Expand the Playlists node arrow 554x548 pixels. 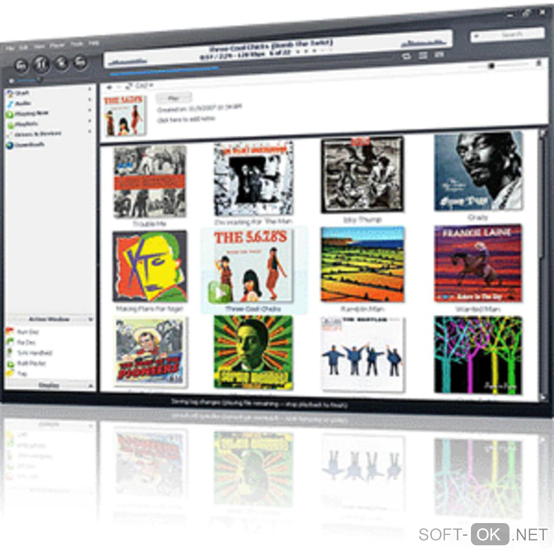tap(90, 121)
